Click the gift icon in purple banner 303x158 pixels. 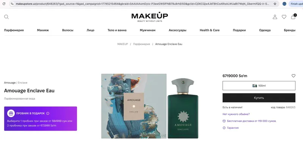click(11, 113)
